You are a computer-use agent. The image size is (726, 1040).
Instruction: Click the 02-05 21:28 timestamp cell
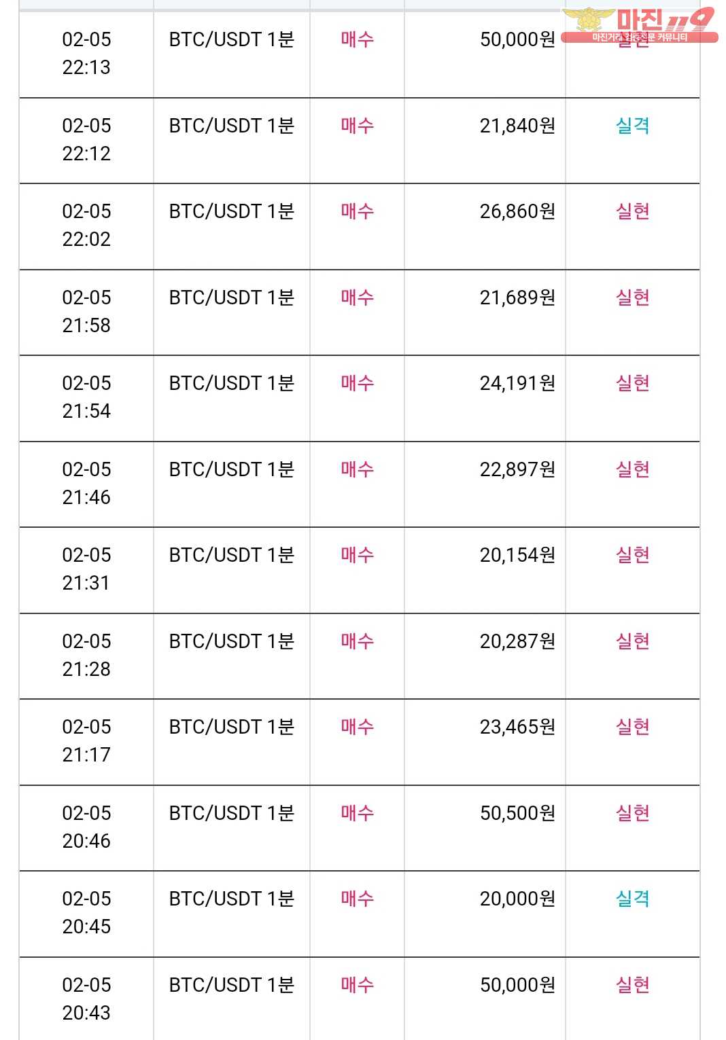(x=86, y=655)
